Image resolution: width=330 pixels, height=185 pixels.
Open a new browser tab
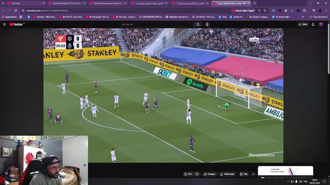(254, 3)
